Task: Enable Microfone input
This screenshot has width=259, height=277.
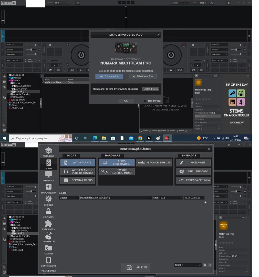Action: 193,163
